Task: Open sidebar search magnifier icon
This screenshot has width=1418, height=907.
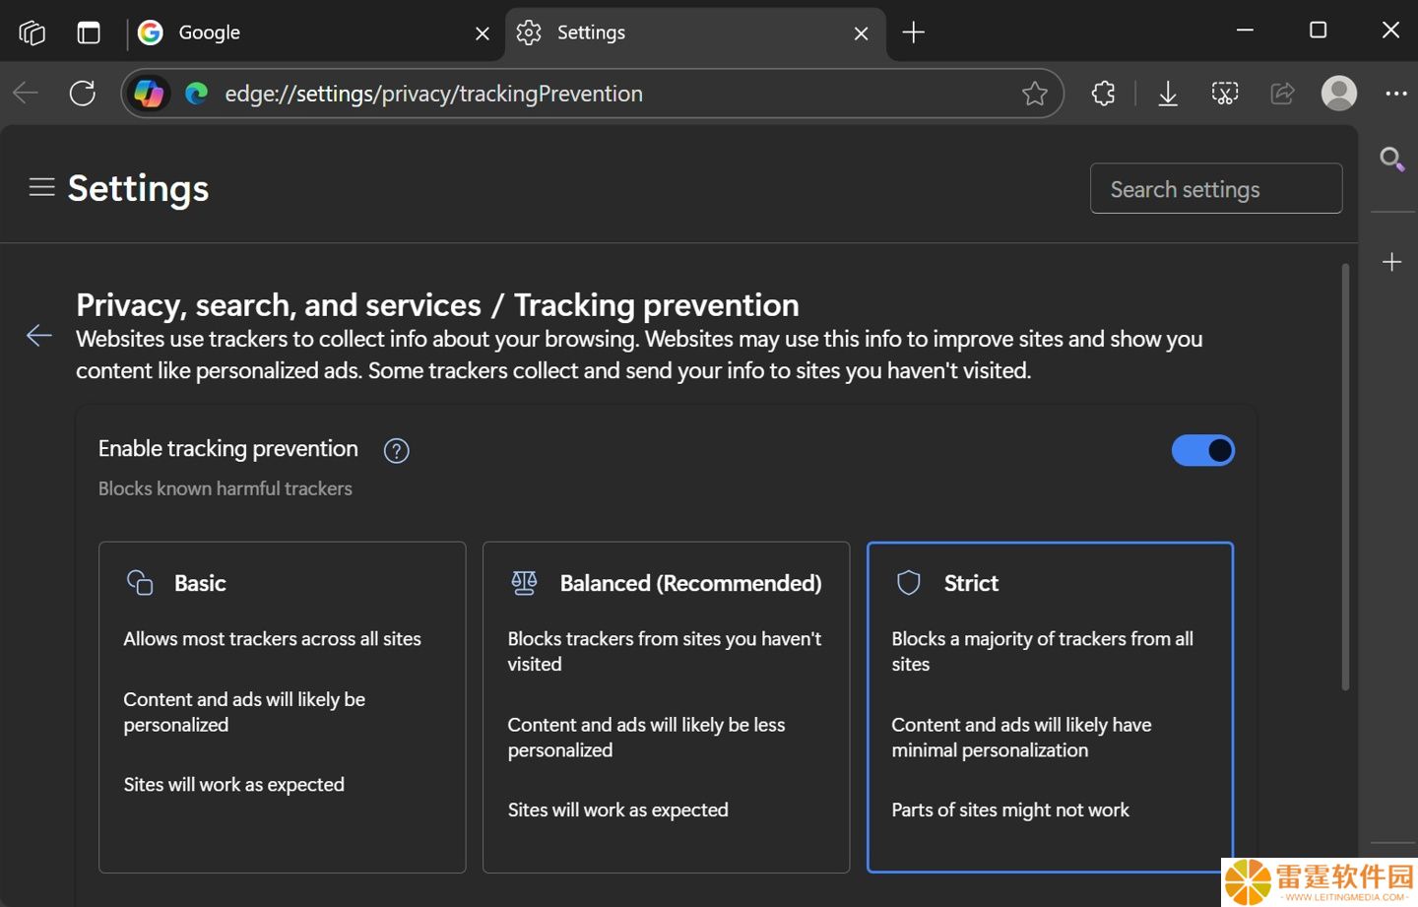Action: 1391,159
